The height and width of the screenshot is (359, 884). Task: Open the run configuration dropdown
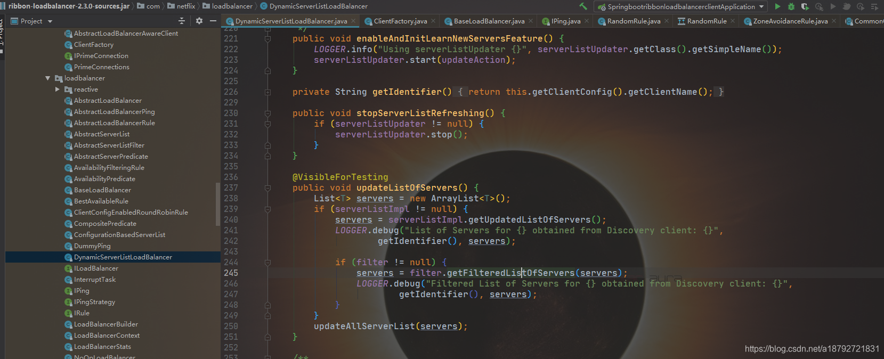[682, 6]
